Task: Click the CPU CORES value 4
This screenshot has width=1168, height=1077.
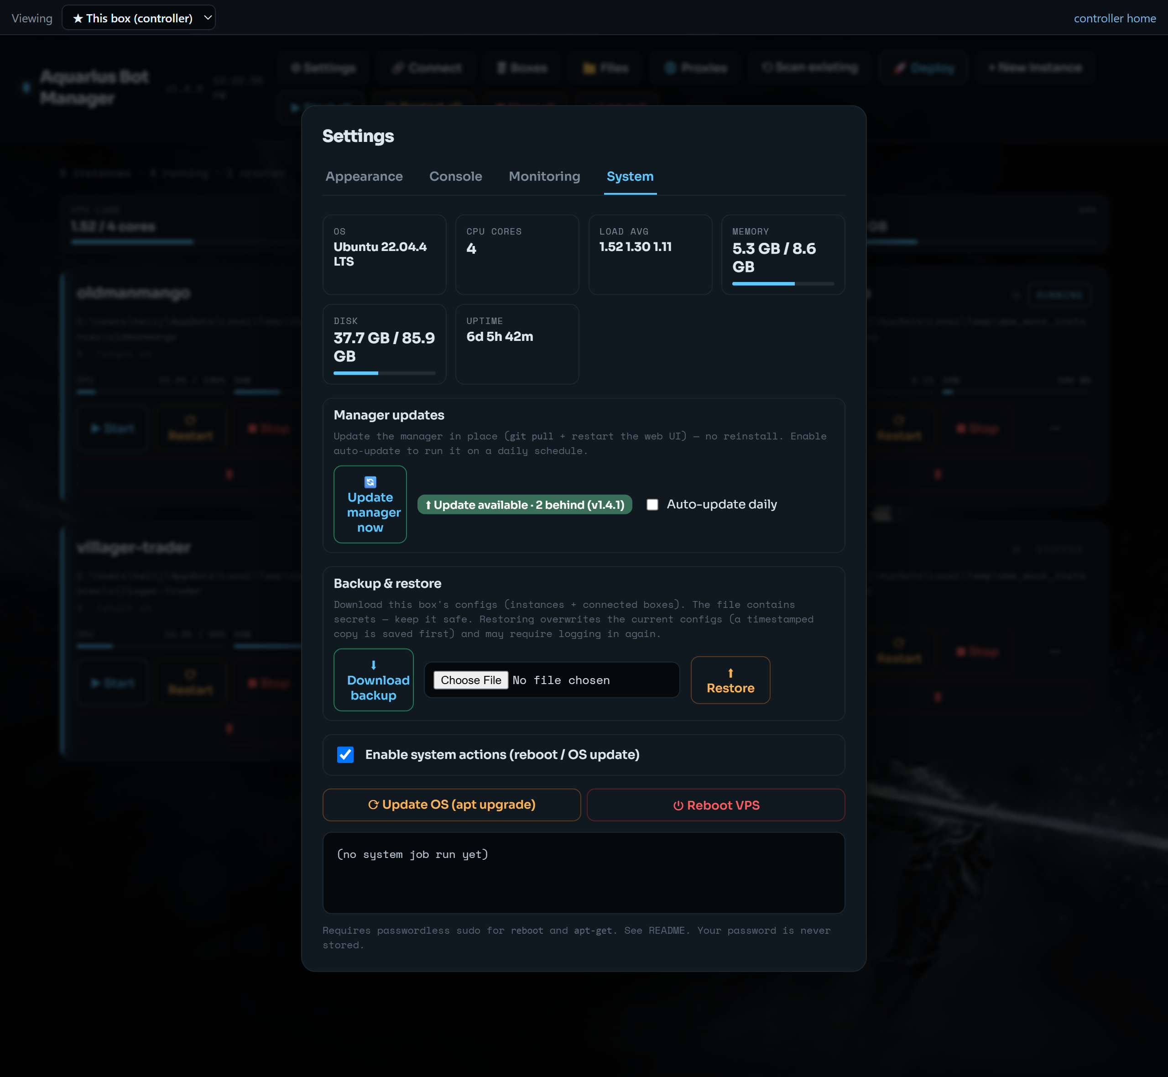Action: coord(471,249)
